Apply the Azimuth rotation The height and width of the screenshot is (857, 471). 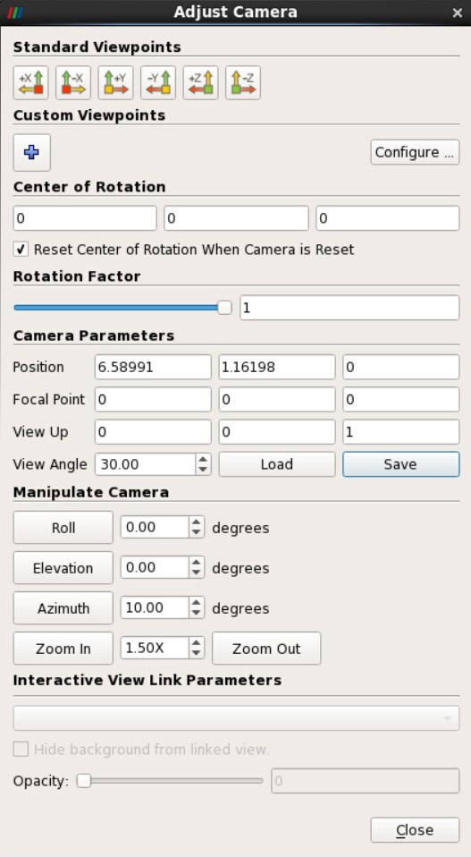[x=63, y=607]
